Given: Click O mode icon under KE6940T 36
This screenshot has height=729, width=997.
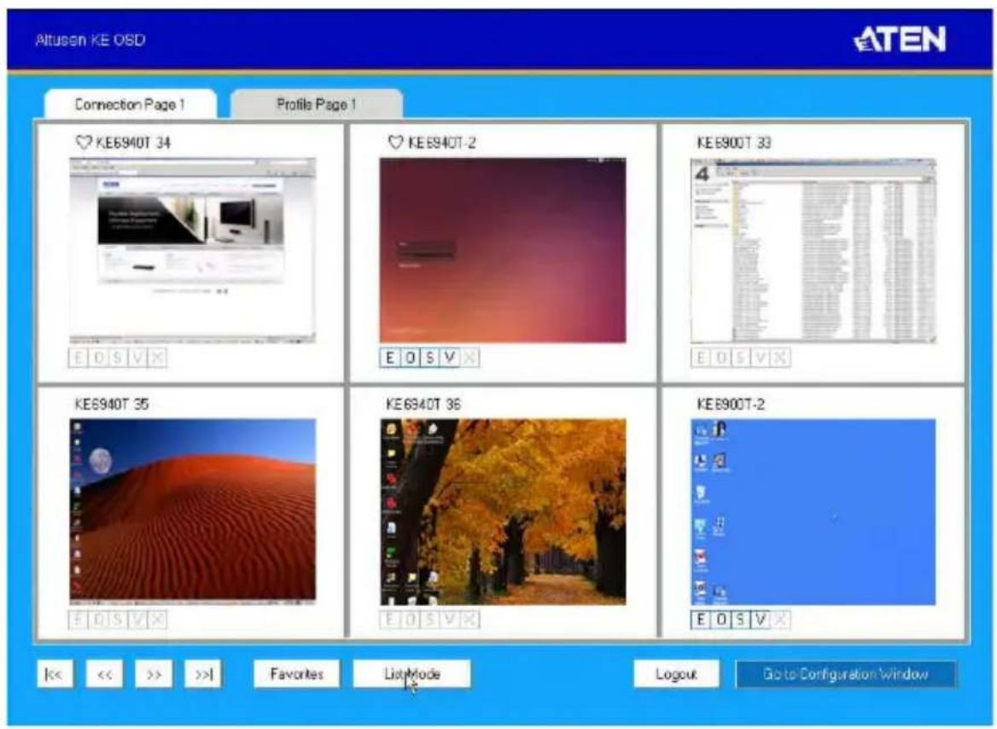Looking at the screenshot, I should pos(410,619).
